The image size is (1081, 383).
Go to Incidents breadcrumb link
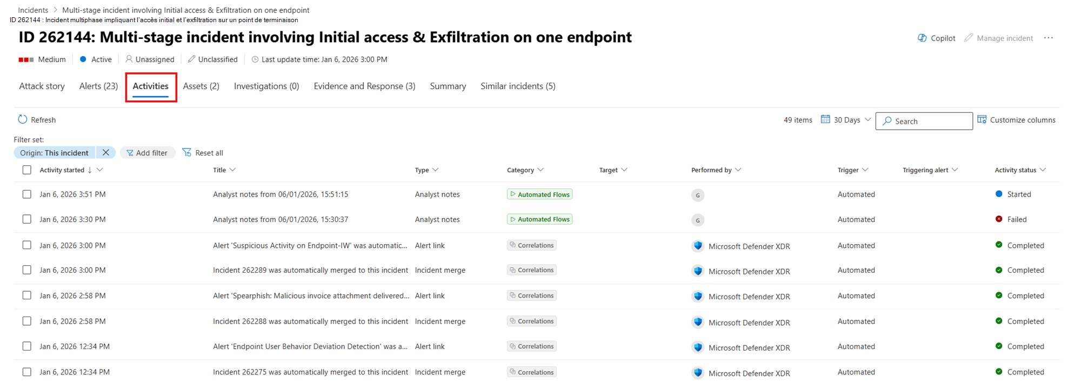(x=33, y=10)
